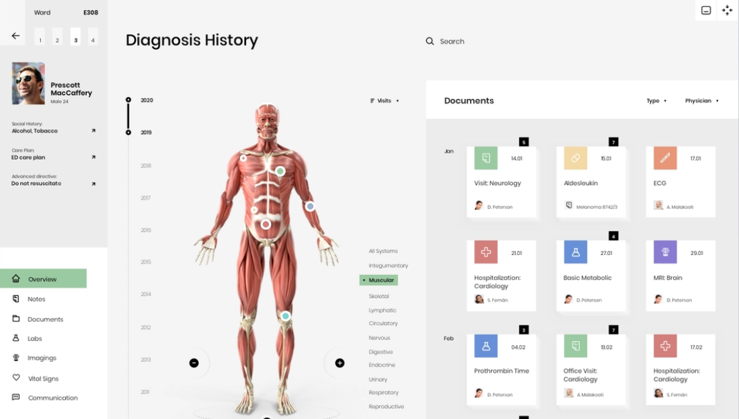
Task: Open the Social History arrow link
Action: 93,131
